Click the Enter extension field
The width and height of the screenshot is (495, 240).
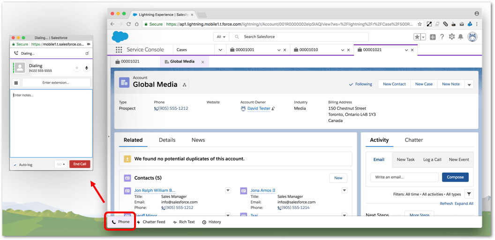pyautogui.click(x=56, y=83)
